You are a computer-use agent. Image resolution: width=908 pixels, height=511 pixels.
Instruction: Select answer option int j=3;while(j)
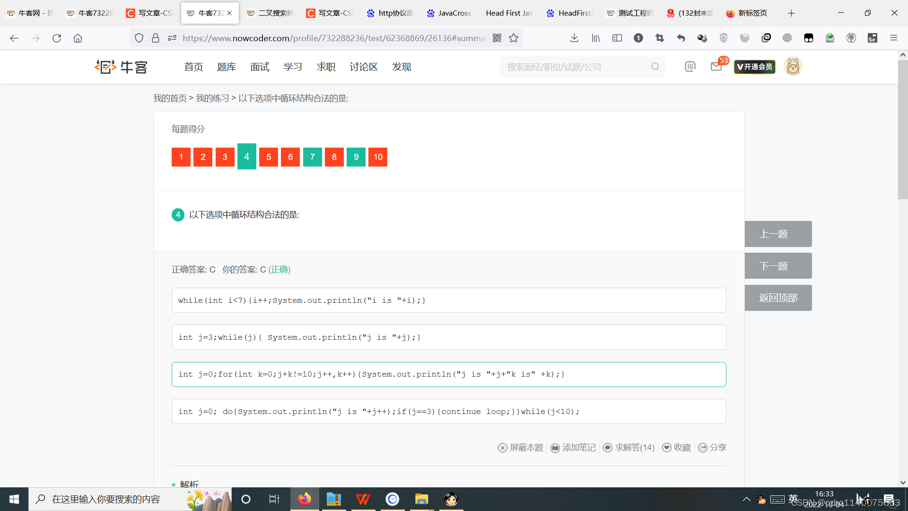point(449,337)
